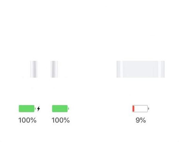Click the left end band of the charging case

pyautogui.click(x=119, y=69)
